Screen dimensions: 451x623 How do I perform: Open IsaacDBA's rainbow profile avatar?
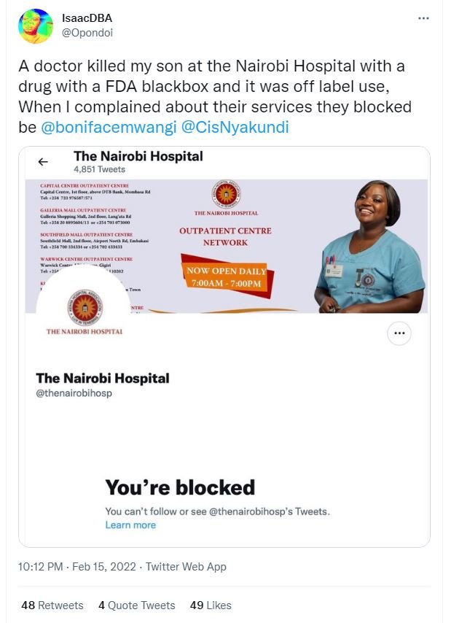(x=35, y=26)
